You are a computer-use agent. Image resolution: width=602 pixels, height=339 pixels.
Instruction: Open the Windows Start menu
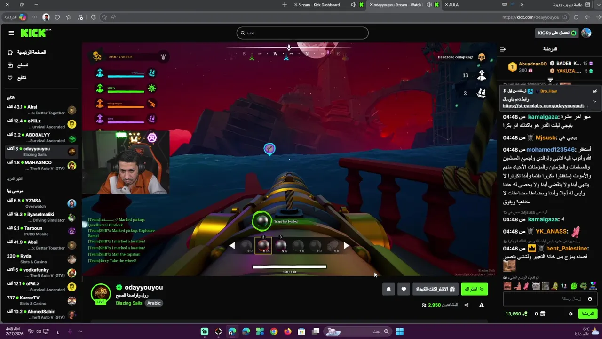pos(400,331)
